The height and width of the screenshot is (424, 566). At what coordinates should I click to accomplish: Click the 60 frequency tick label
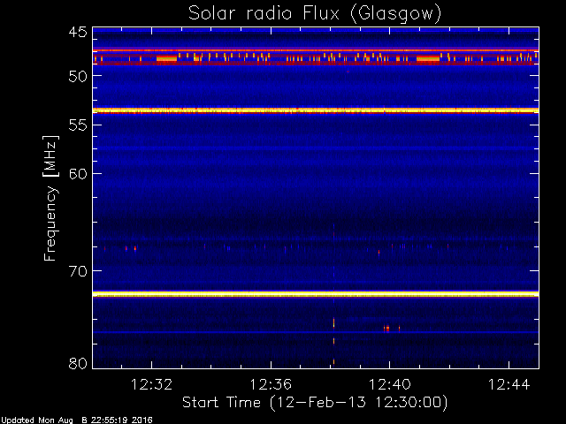pos(78,174)
